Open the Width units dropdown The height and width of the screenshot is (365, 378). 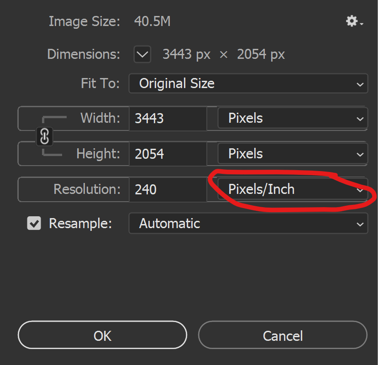point(292,119)
